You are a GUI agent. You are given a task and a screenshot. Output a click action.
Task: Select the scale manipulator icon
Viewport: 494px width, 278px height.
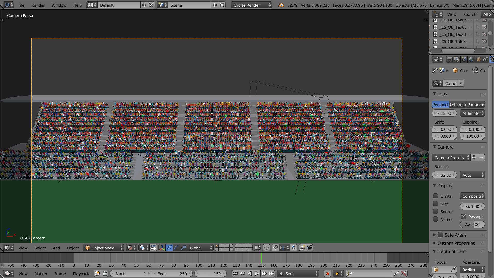(x=183, y=248)
